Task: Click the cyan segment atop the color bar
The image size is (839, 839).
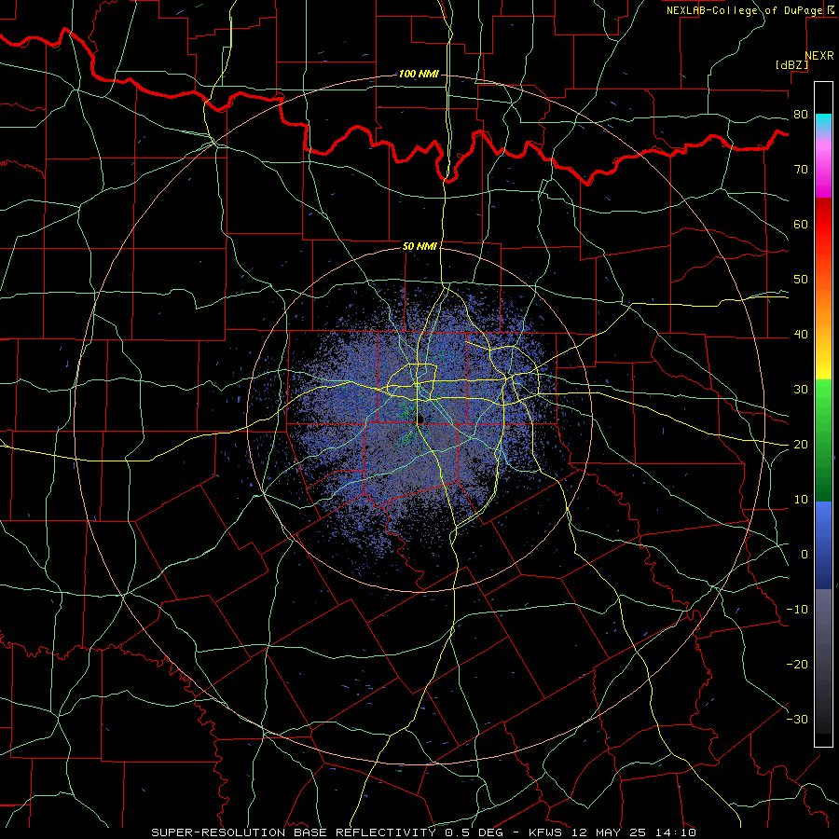Action: (x=823, y=122)
